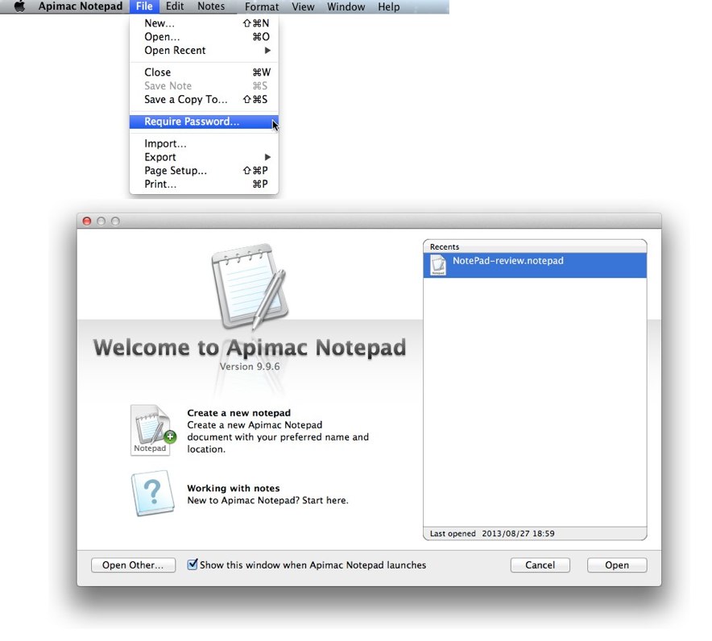Click the Create a new notepad heading

[239, 413]
